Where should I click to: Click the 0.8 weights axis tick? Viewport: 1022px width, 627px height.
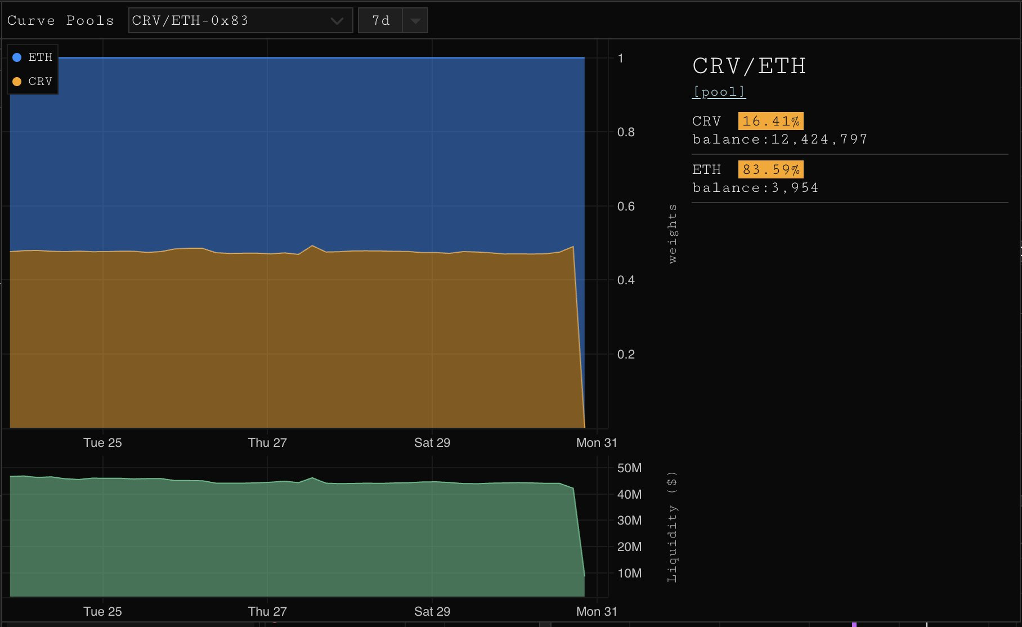click(626, 132)
